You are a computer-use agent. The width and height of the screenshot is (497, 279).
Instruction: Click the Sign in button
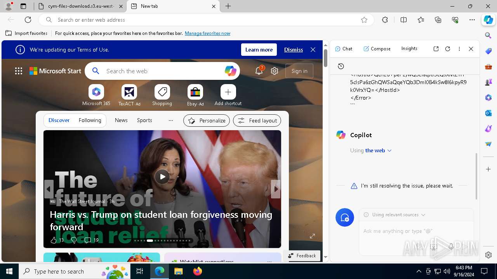point(299,71)
